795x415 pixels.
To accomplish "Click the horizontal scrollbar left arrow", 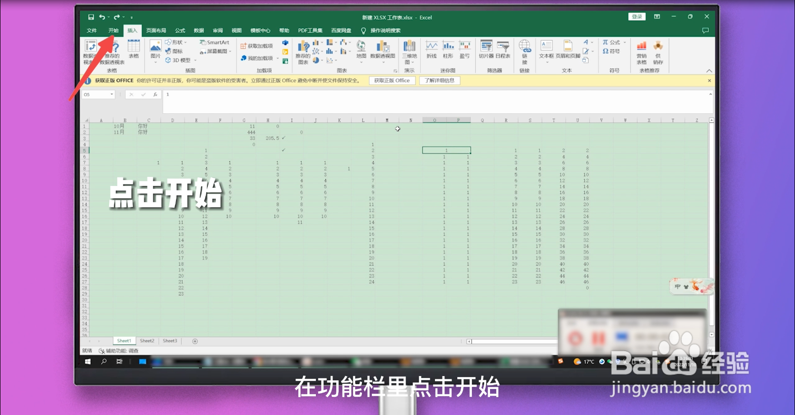I will point(469,341).
